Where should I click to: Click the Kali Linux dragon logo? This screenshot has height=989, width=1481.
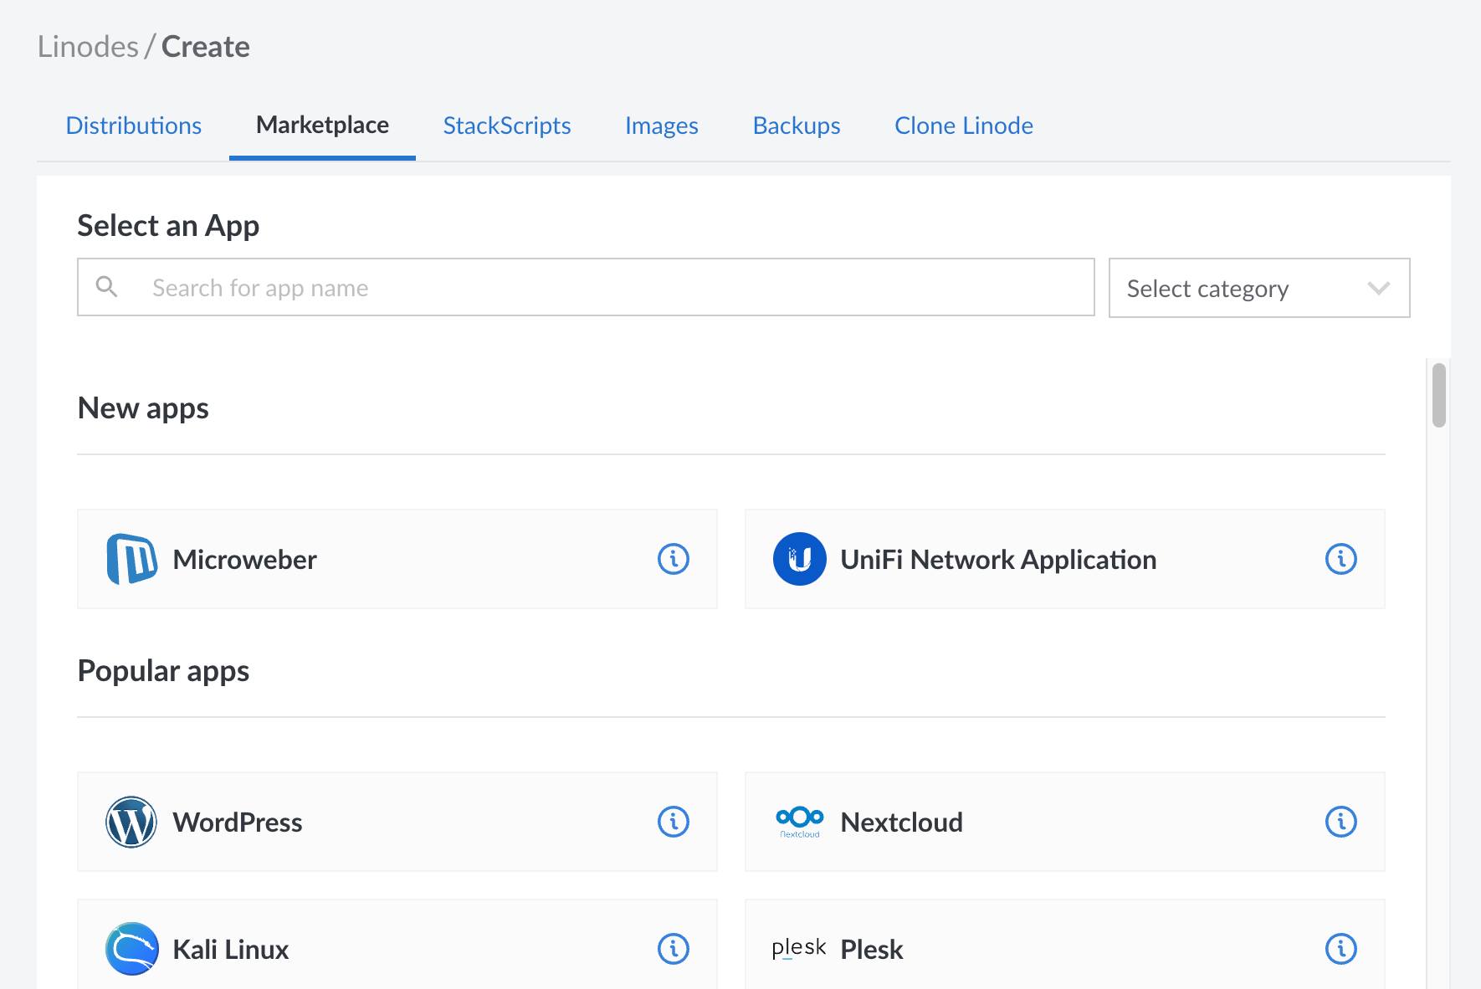click(131, 949)
